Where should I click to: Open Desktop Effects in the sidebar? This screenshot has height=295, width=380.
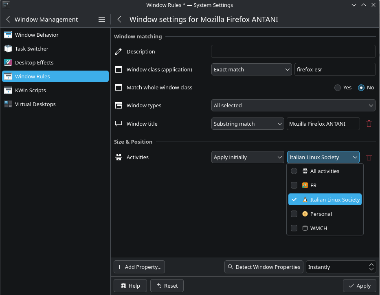tap(34, 62)
